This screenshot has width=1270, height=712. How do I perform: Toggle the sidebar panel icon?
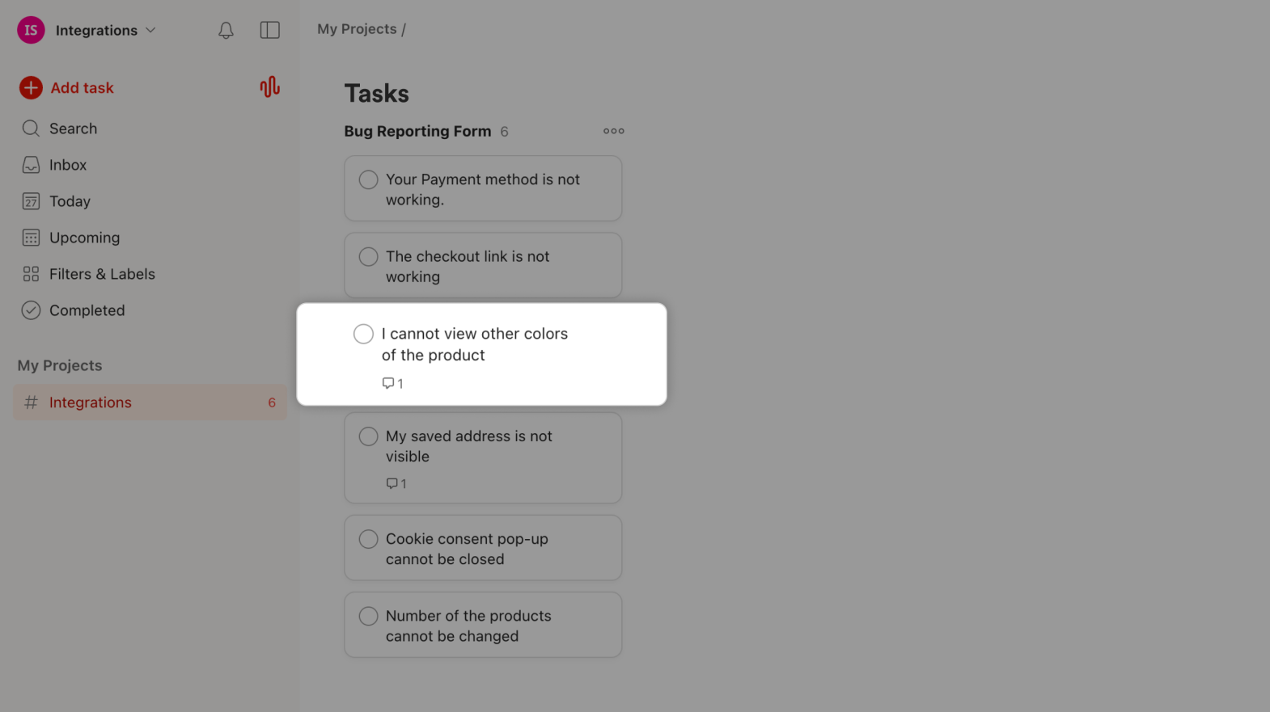[x=269, y=30]
